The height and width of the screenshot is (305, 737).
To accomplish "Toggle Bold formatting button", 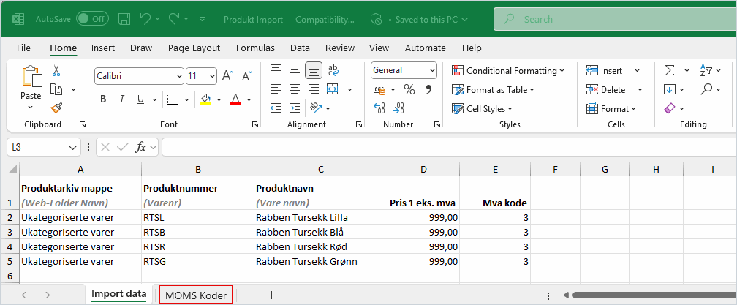I will (x=103, y=99).
